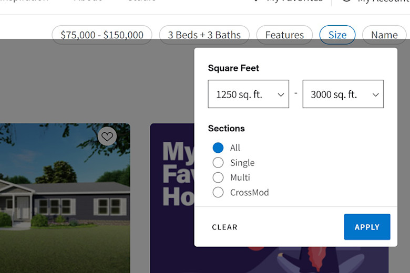Open the minimum square feet dropdown (1250 sq. ft.)
This screenshot has width=410, height=273.
[x=249, y=94]
